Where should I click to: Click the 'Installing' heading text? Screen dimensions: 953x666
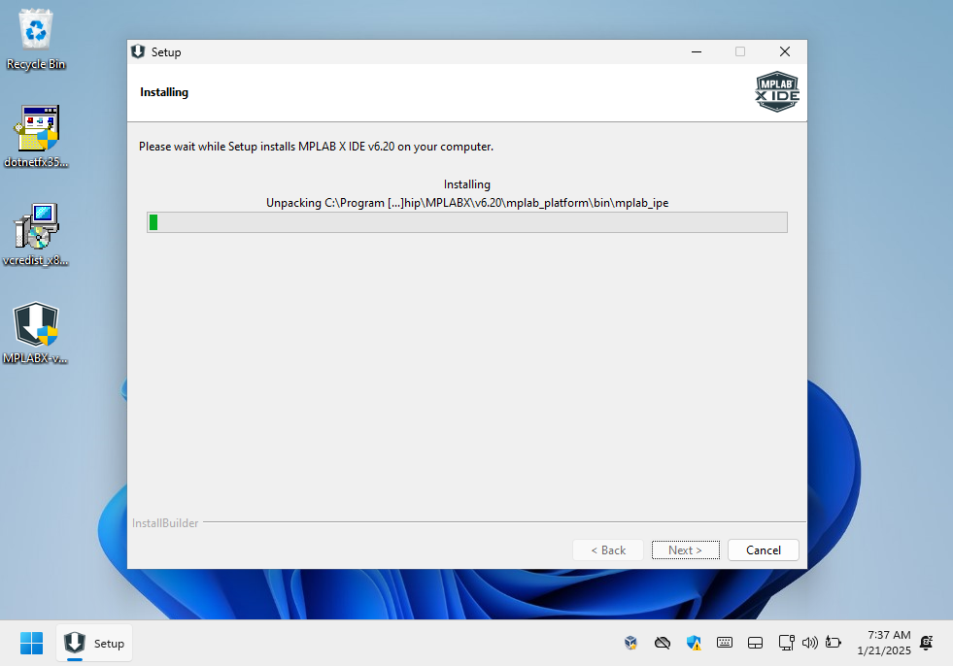point(164,92)
